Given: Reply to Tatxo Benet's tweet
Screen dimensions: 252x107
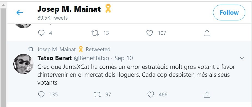Looking at the screenshot, I should point(41,94).
